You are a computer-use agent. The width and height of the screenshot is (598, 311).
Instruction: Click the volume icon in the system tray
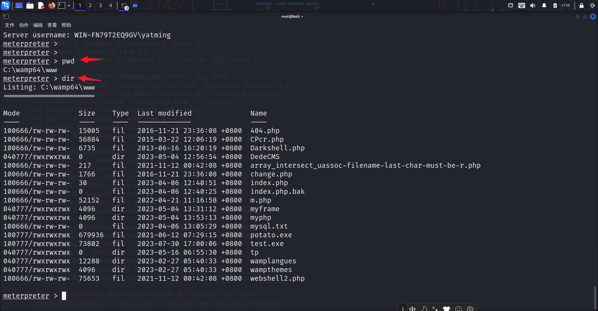(x=533, y=5)
